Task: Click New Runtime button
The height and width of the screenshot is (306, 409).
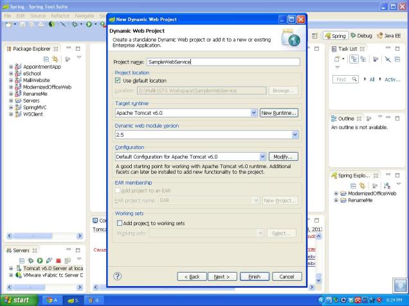Action: (279, 113)
